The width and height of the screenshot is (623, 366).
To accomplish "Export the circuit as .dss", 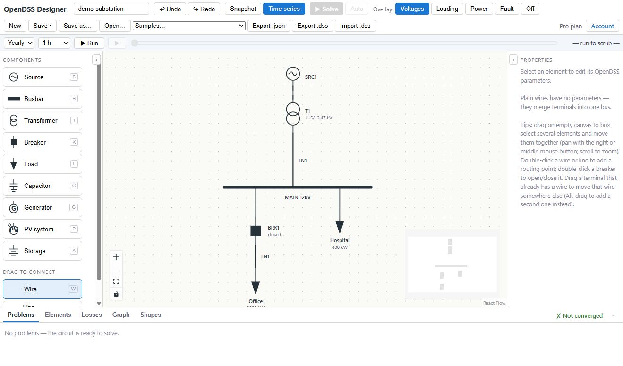I will pyautogui.click(x=313, y=26).
